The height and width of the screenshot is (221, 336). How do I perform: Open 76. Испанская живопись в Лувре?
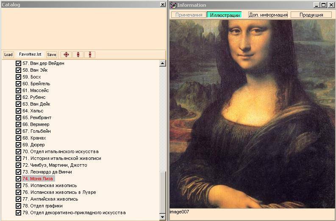click(59, 192)
